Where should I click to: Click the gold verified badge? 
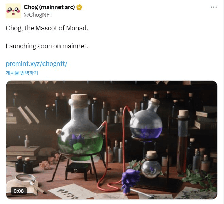tap(79, 7)
